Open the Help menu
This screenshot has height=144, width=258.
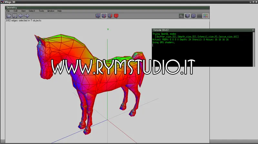click(x=59, y=11)
